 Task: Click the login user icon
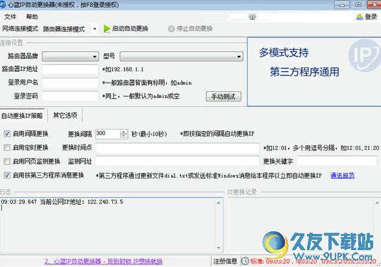coord(360,17)
